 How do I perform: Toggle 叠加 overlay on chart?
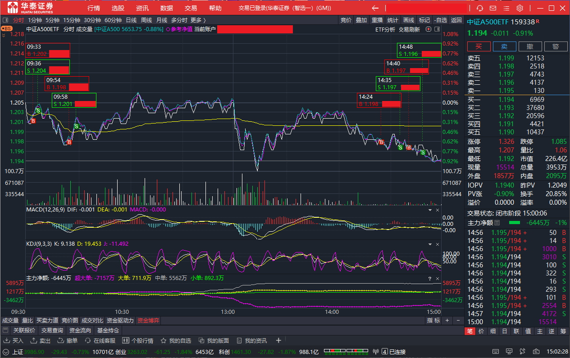click(361, 20)
